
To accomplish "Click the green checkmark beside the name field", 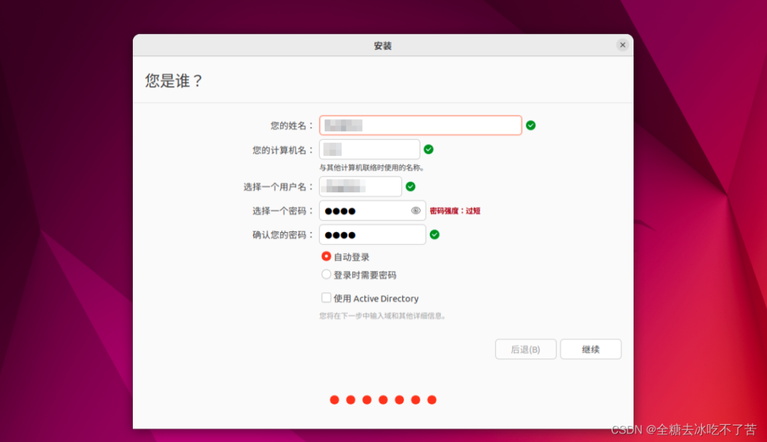I will tap(531, 126).
